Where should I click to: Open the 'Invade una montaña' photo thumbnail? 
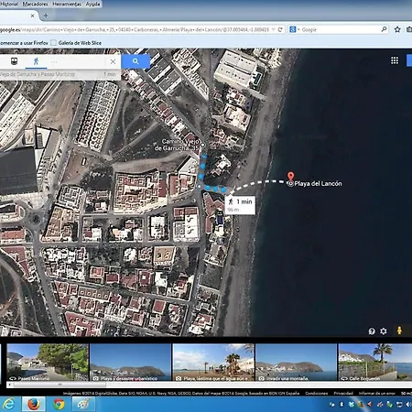pyautogui.click(x=297, y=363)
